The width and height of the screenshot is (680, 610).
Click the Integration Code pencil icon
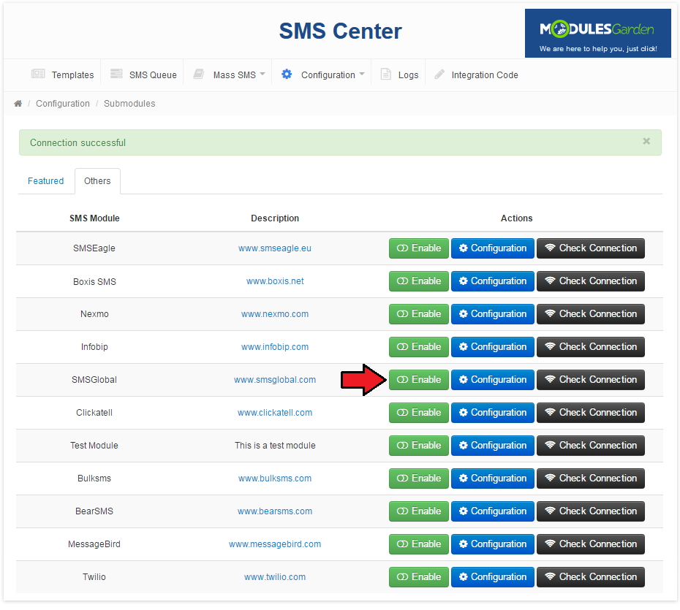[x=439, y=74]
